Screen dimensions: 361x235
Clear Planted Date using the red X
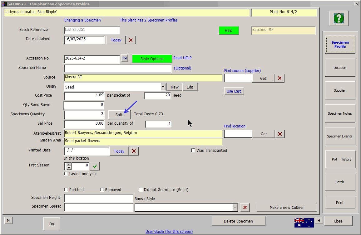pos(134,151)
